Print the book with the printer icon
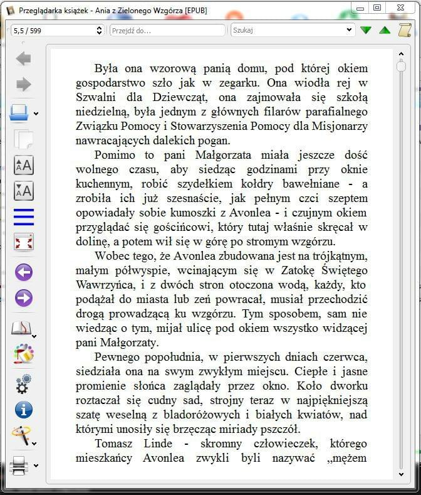The width and height of the screenshot is (421, 495). pos(19,466)
